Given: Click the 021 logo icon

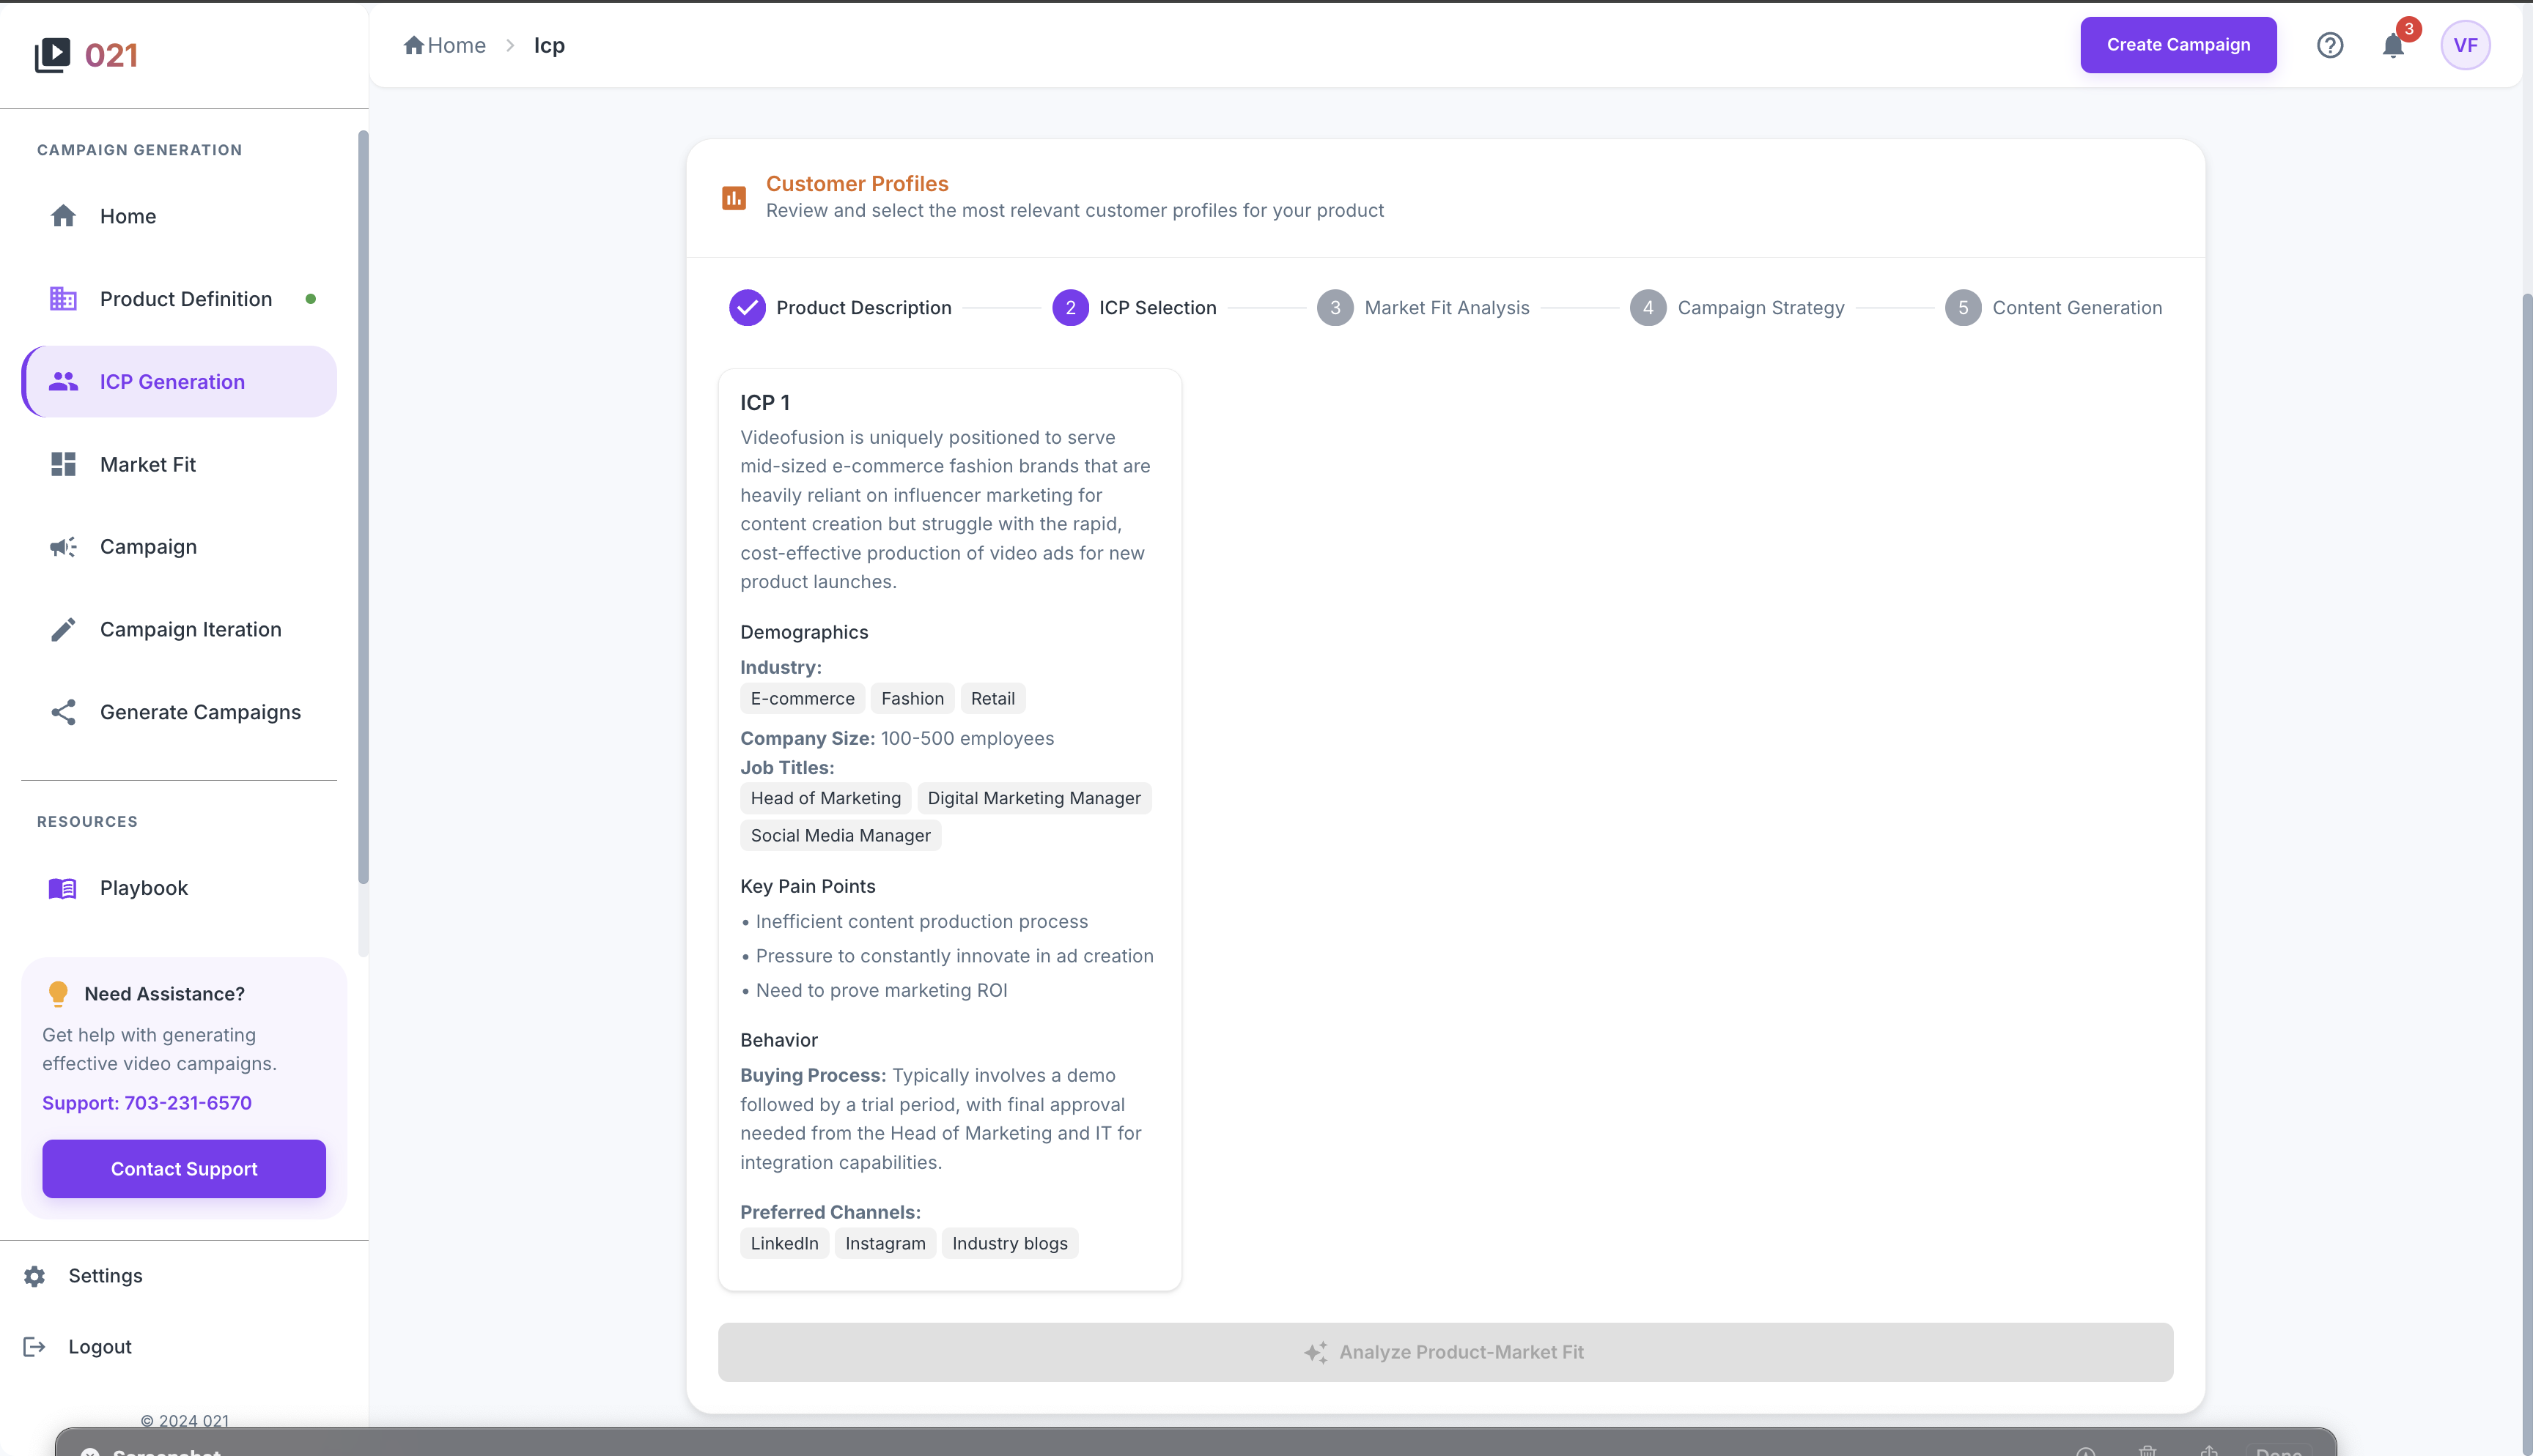Looking at the screenshot, I should point(53,54).
